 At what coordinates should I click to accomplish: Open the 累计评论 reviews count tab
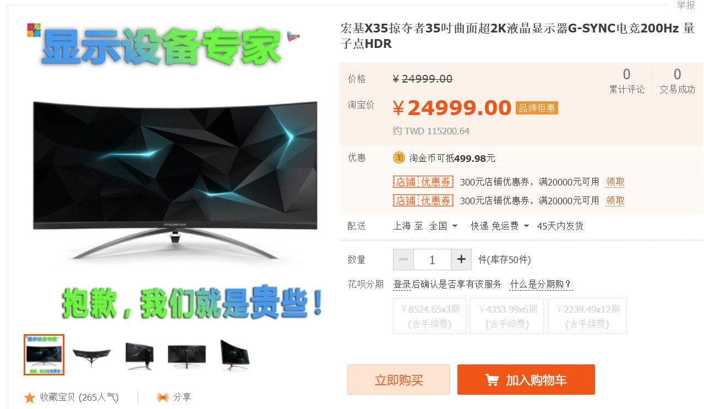coord(627,81)
